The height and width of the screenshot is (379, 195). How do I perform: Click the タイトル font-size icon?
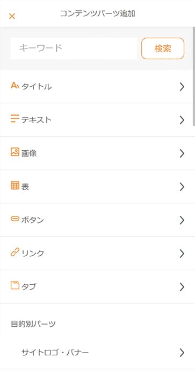point(15,86)
